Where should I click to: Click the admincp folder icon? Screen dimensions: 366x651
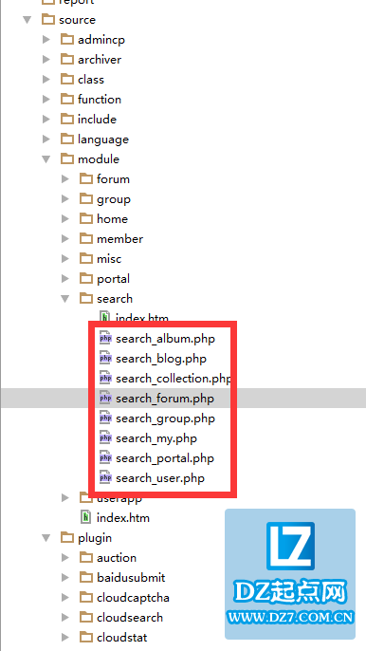[66, 39]
